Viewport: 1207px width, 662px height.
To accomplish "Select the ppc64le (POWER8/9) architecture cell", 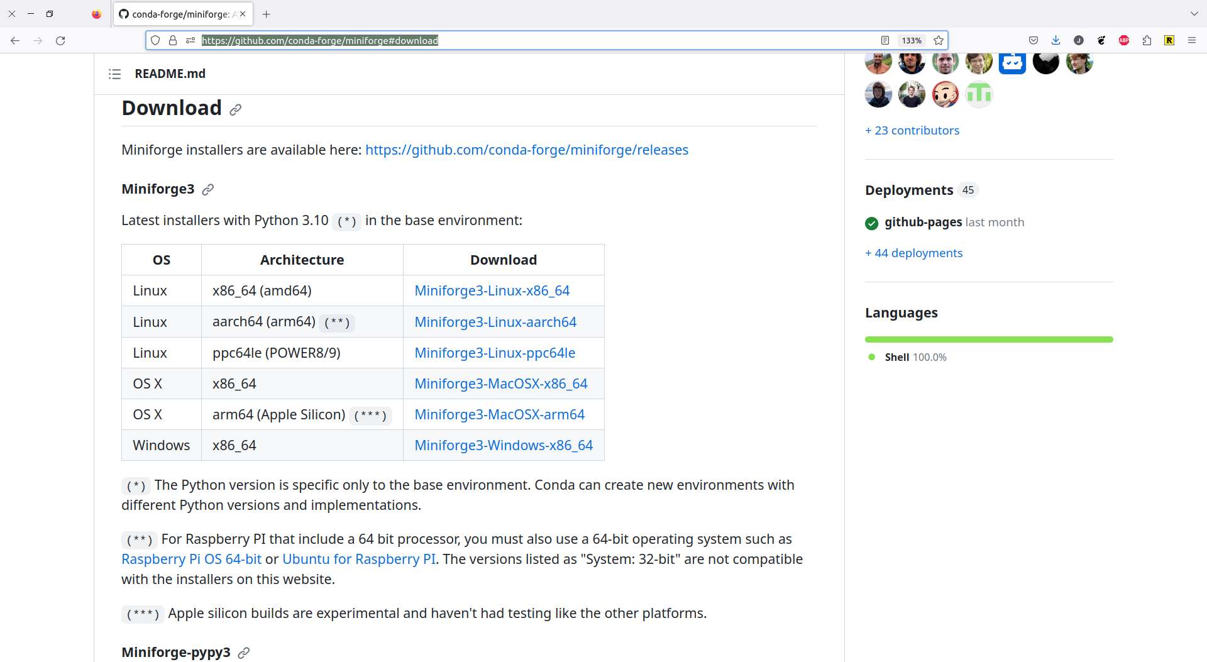I will pyautogui.click(x=302, y=353).
